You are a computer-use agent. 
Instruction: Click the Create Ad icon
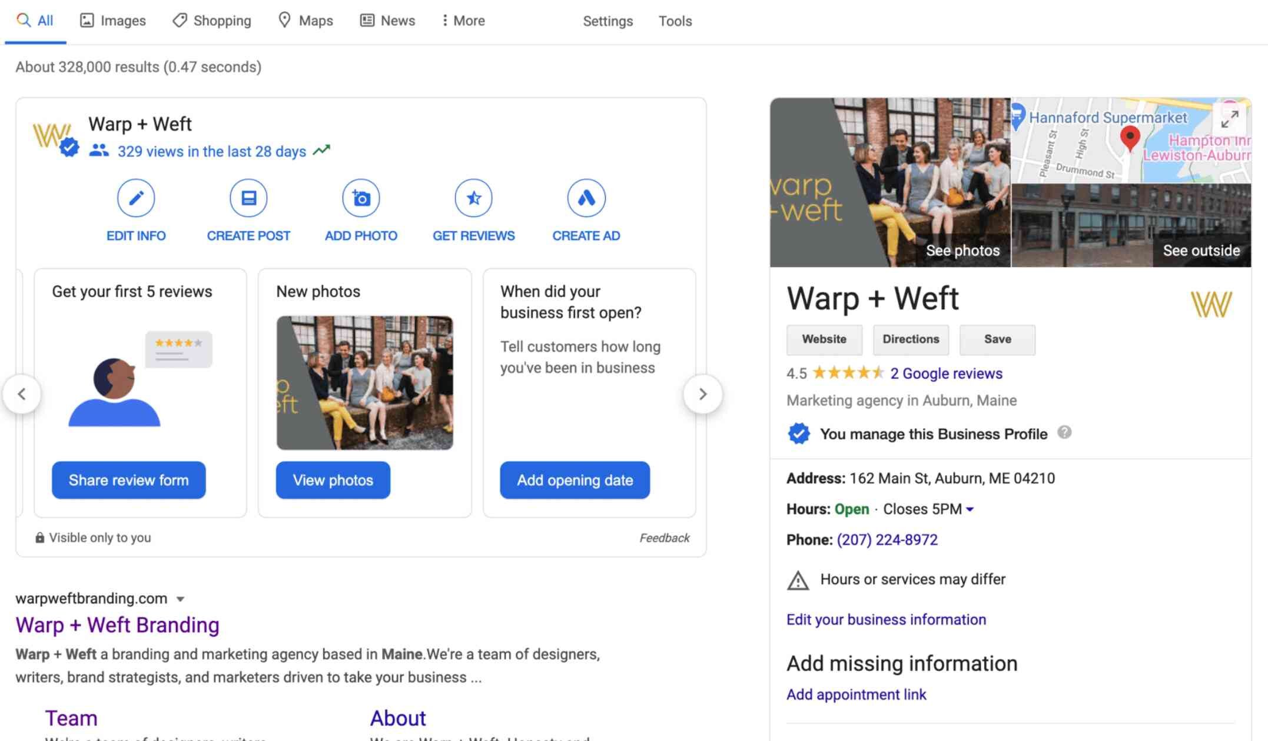coord(586,198)
